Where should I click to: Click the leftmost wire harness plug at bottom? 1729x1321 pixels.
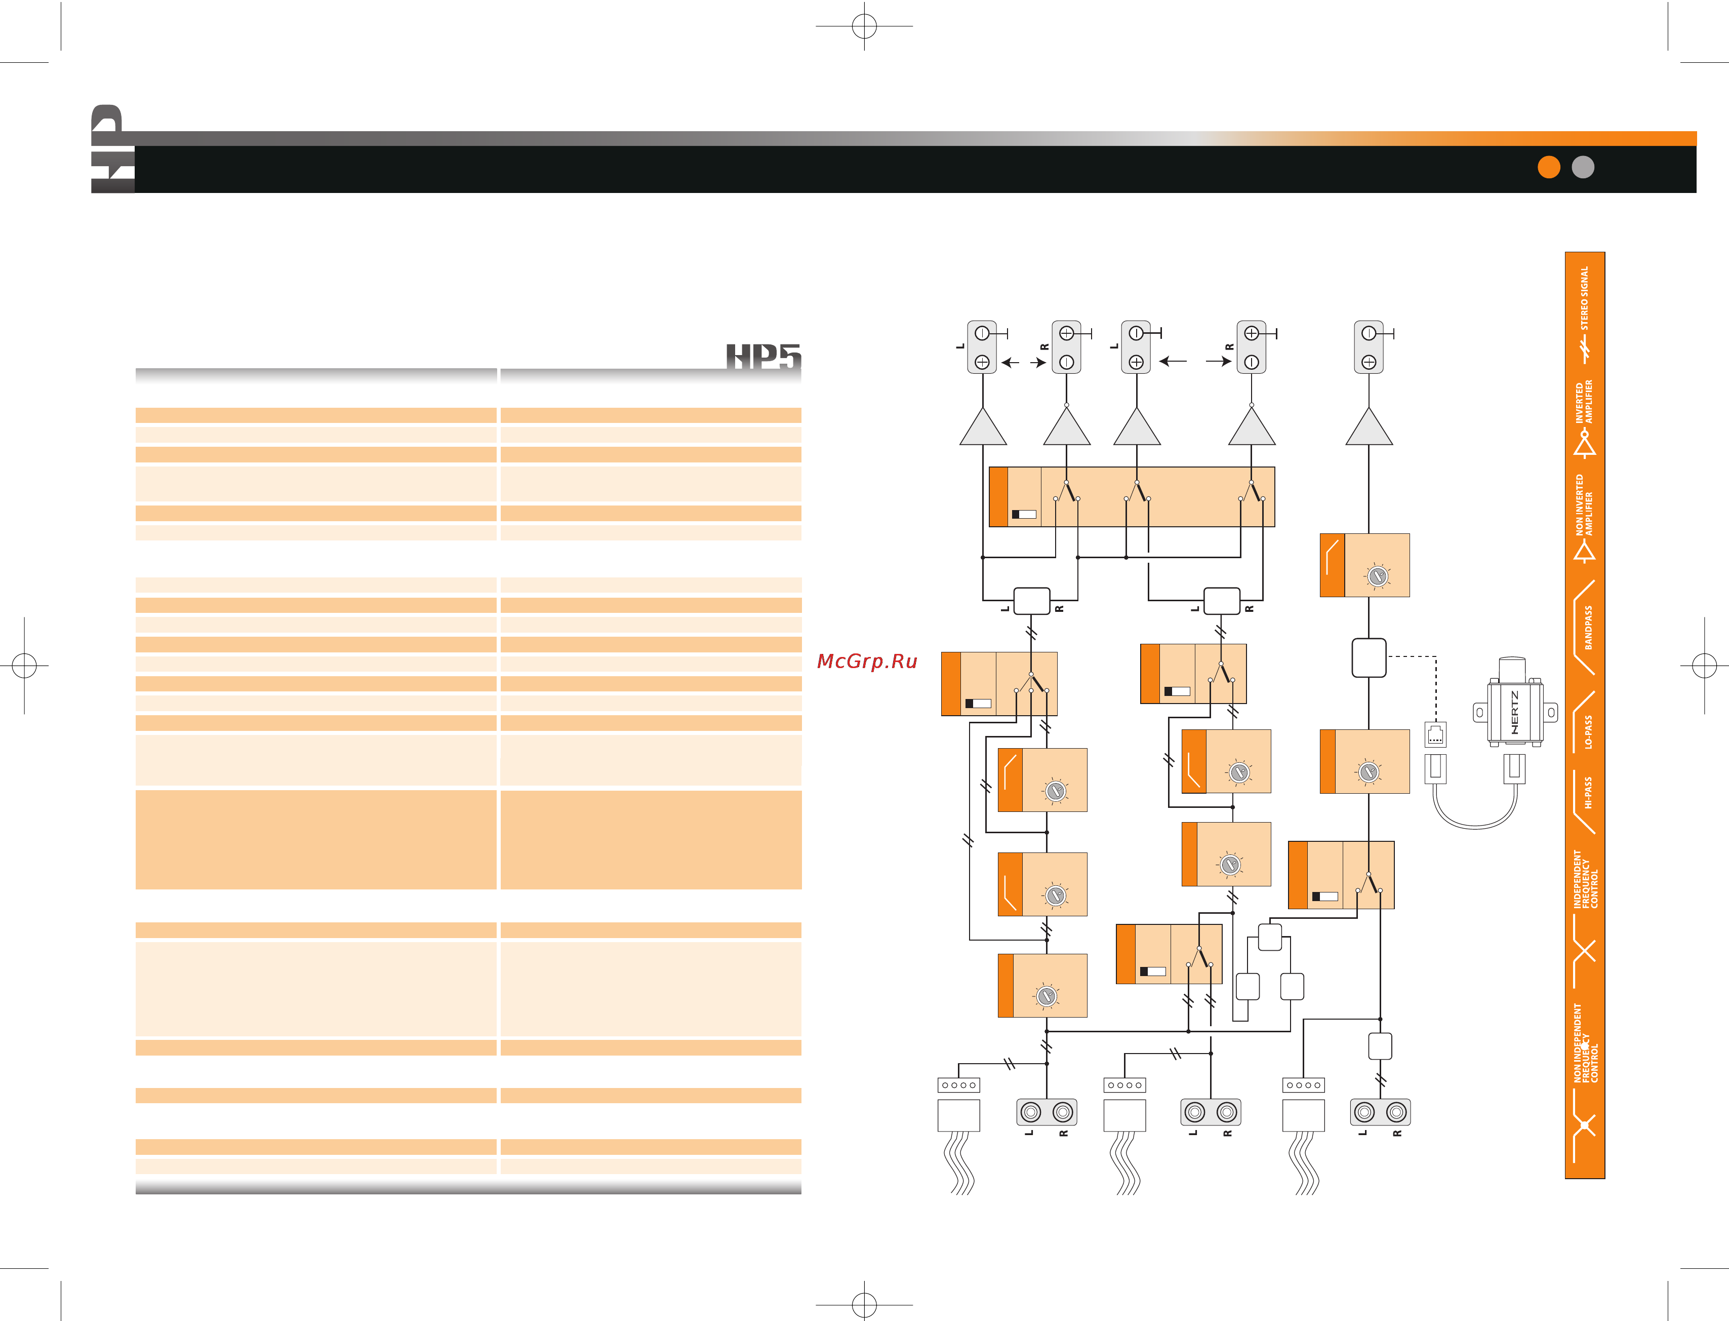tap(959, 1115)
